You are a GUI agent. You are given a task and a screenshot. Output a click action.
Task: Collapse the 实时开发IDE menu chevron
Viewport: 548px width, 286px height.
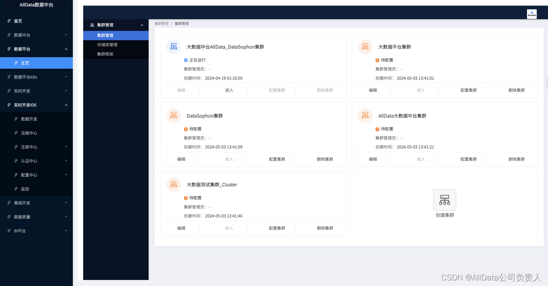66,105
